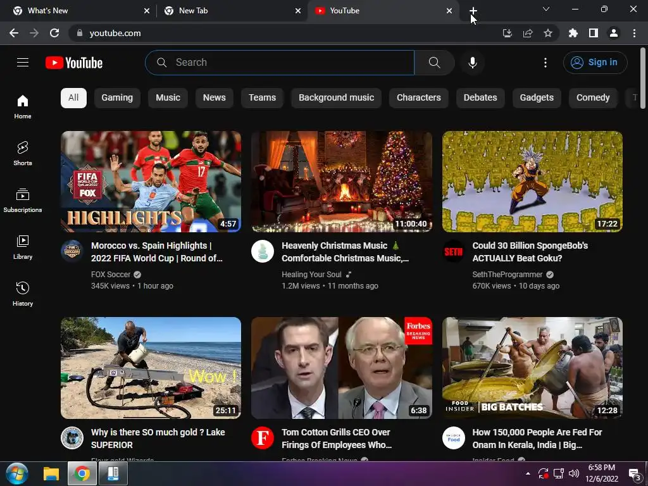This screenshot has width=648, height=486.
Task: Bookmark this page with star icon
Action: pos(548,33)
